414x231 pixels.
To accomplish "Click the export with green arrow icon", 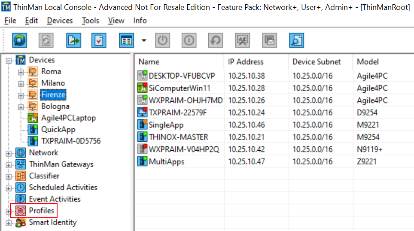I will [74, 40].
